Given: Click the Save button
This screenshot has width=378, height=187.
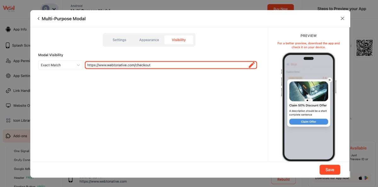Looking at the screenshot, I should point(329,170).
